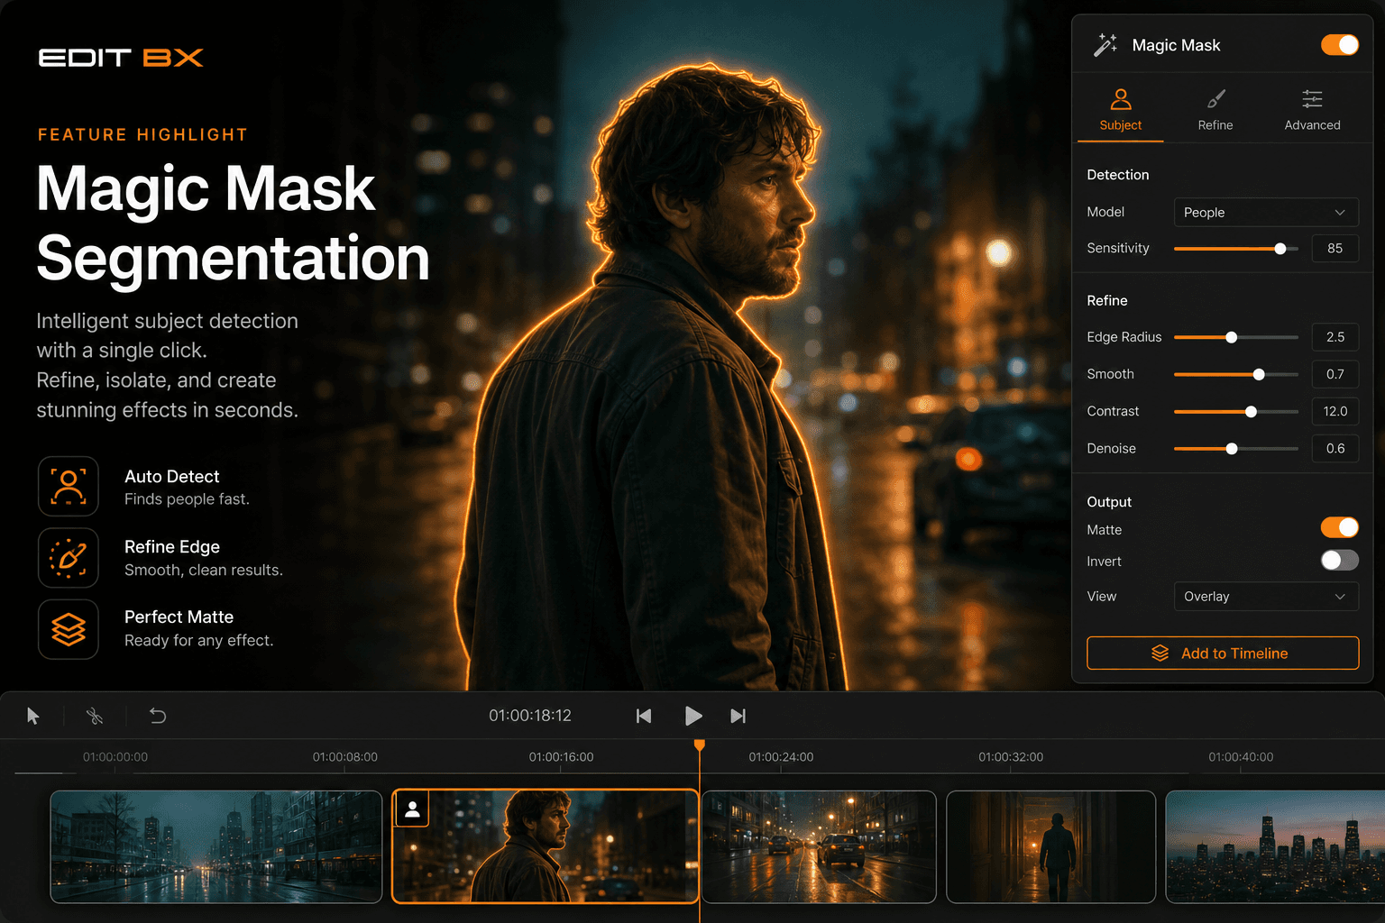This screenshot has width=1385, height=923.
Task: Click the Detection section heading
Action: click(1118, 175)
